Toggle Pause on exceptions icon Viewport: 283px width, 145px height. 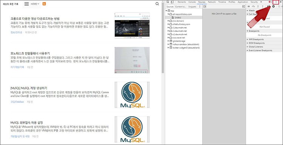274,6
